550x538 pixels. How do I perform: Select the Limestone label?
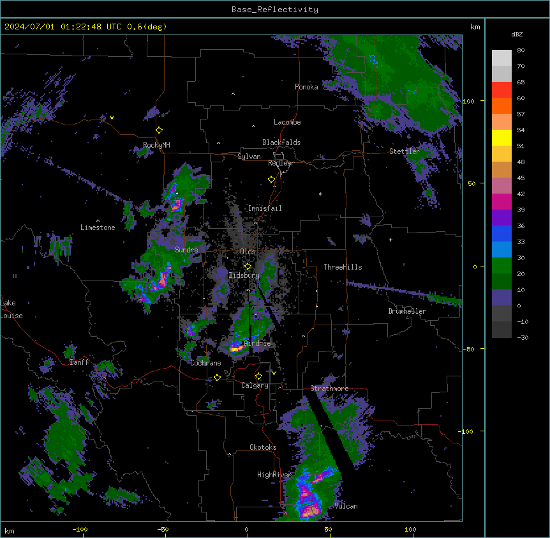pos(98,227)
